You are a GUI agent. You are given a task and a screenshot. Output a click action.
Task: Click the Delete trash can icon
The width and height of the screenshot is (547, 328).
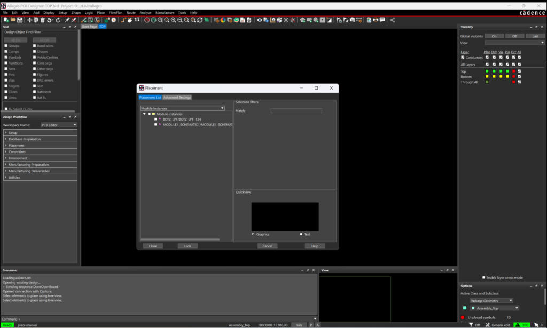43,20
